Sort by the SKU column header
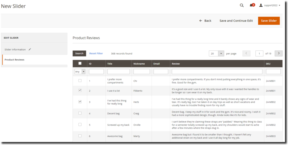 click(x=268, y=64)
